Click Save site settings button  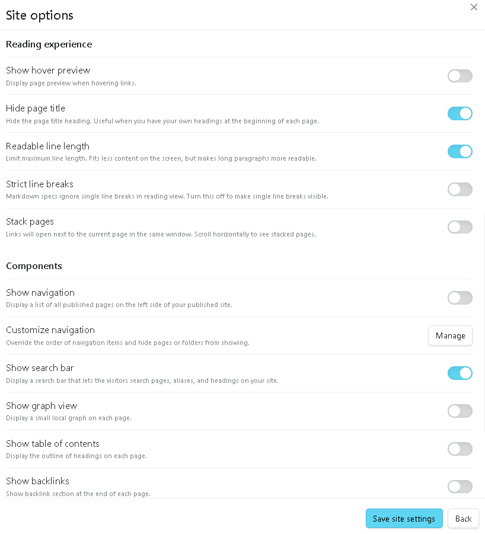[404, 519]
